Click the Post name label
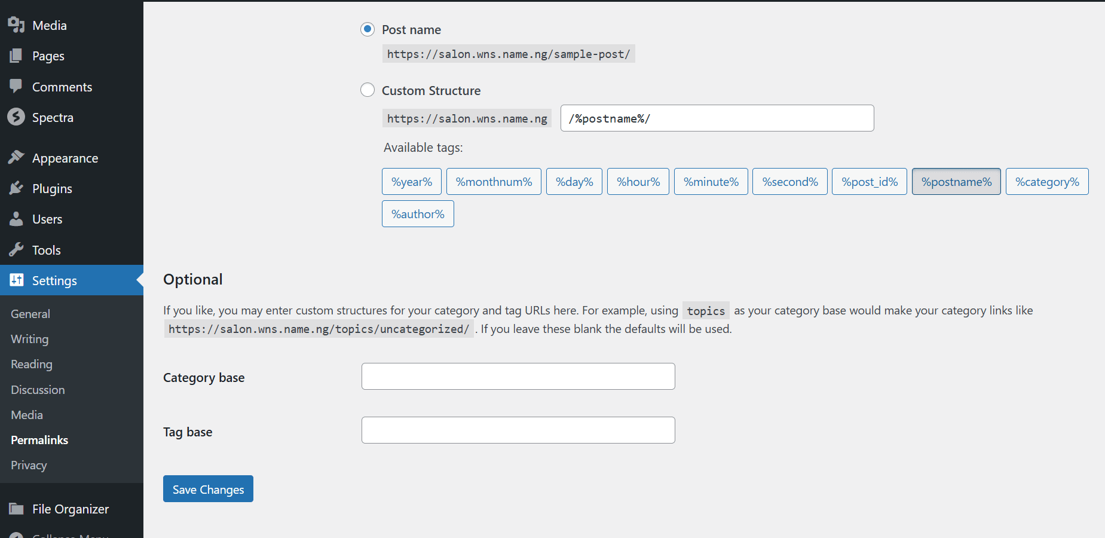This screenshot has height=538, width=1105. (411, 29)
